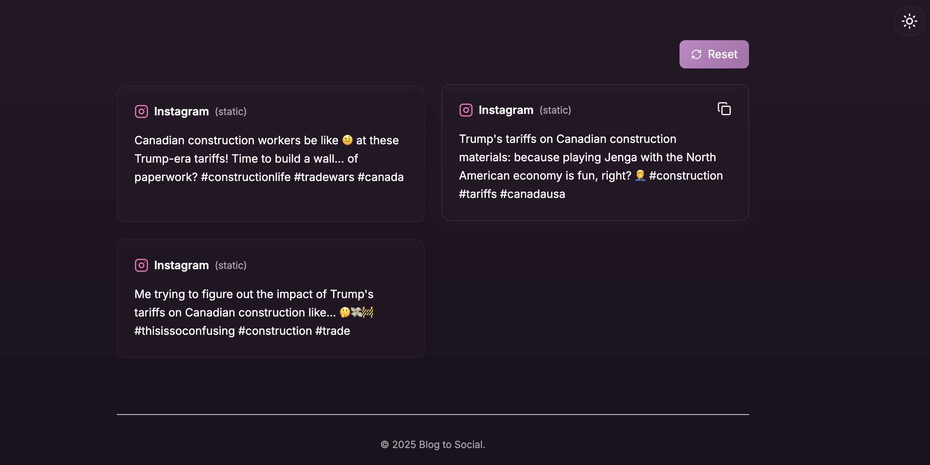930x465 pixels.
Task: Click the Reset button
Action: [714, 54]
